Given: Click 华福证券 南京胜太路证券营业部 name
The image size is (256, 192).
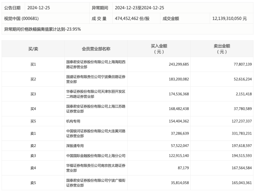Looking at the screenshot, I should (x=96, y=168).
